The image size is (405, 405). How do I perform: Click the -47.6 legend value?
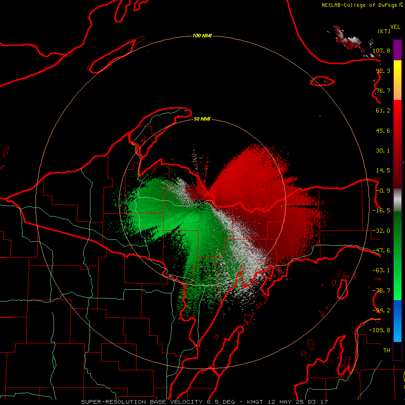[381, 251]
